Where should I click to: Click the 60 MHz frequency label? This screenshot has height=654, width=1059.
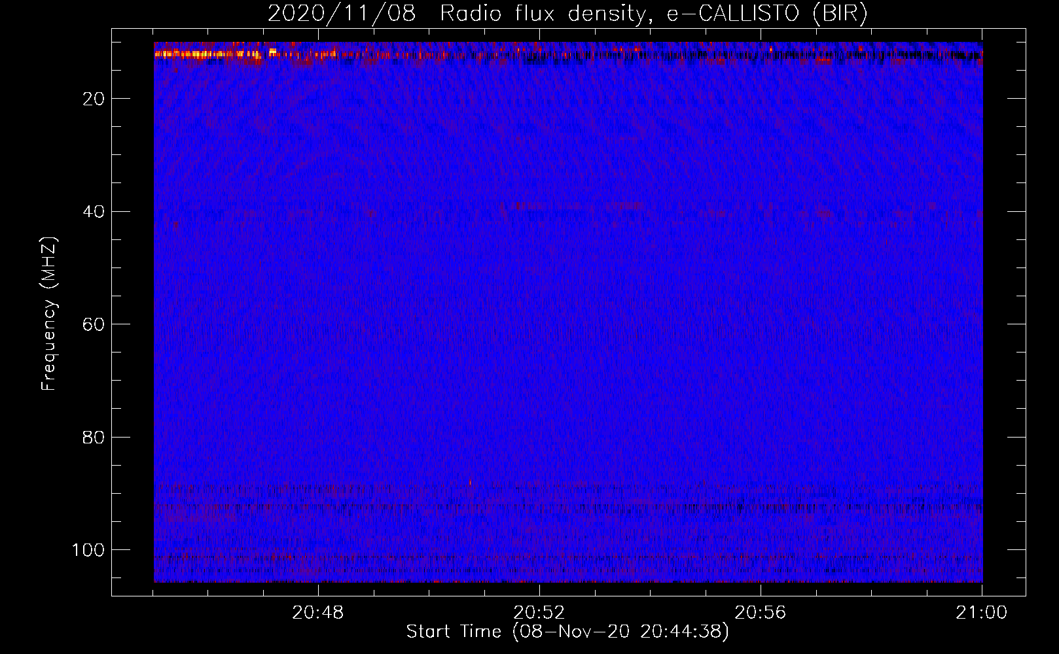coord(94,324)
